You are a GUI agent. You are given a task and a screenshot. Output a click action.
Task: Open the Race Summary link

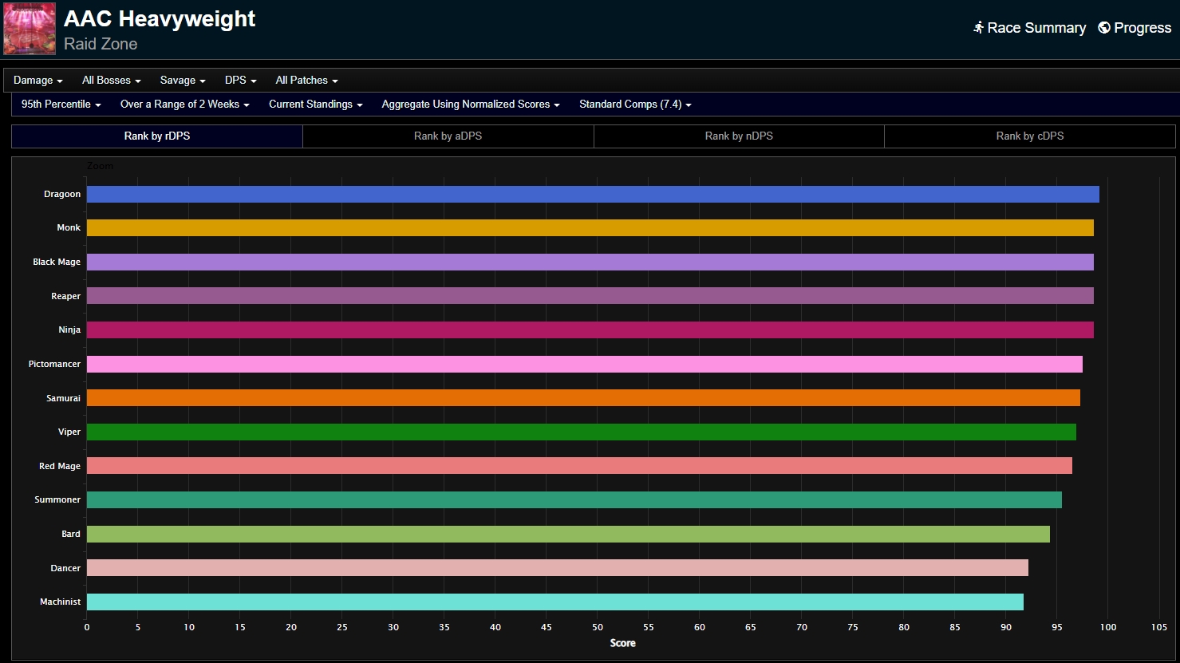[1036, 28]
